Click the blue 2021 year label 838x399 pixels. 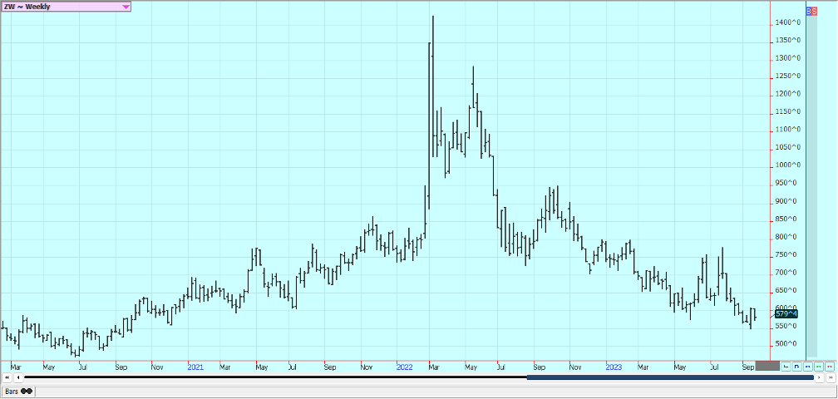[x=195, y=367]
